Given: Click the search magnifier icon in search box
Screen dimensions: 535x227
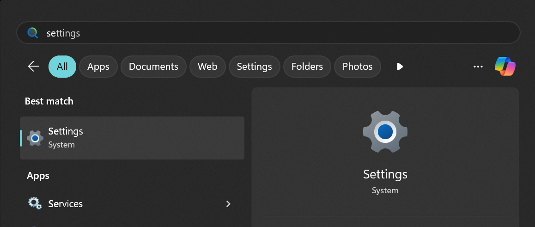Looking at the screenshot, I should [33, 33].
